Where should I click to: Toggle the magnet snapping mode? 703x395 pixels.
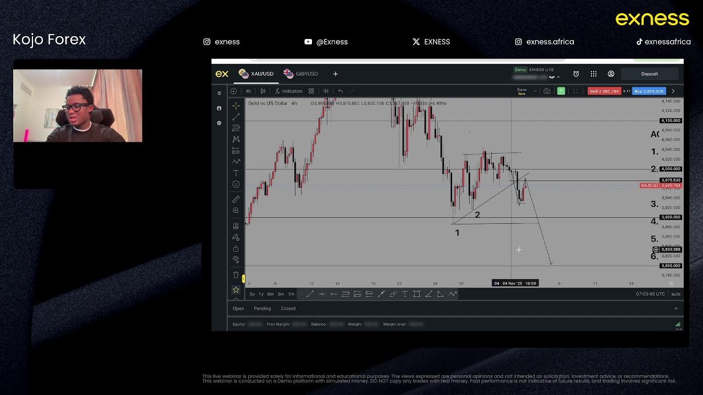236,225
